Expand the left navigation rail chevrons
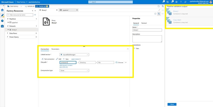This screenshot has width=213, height=107. pos(4,6)
